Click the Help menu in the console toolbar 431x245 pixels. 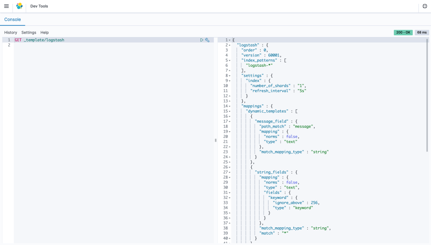(x=44, y=32)
